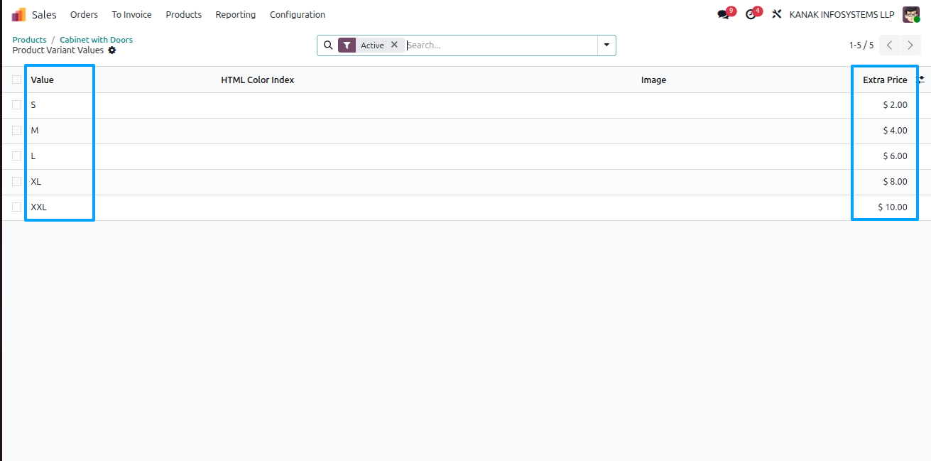Open the Configuration menu
931x461 pixels.
(x=298, y=14)
